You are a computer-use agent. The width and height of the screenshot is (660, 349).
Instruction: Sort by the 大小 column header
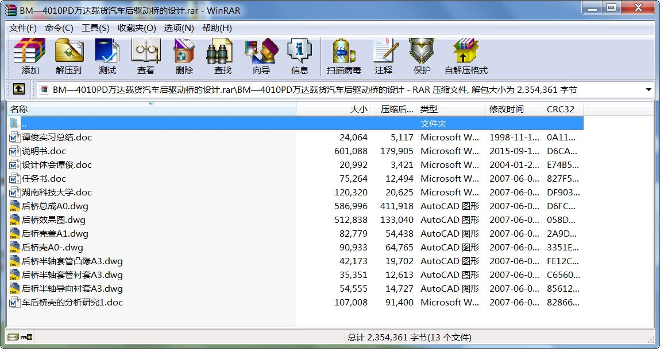click(x=333, y=109)
